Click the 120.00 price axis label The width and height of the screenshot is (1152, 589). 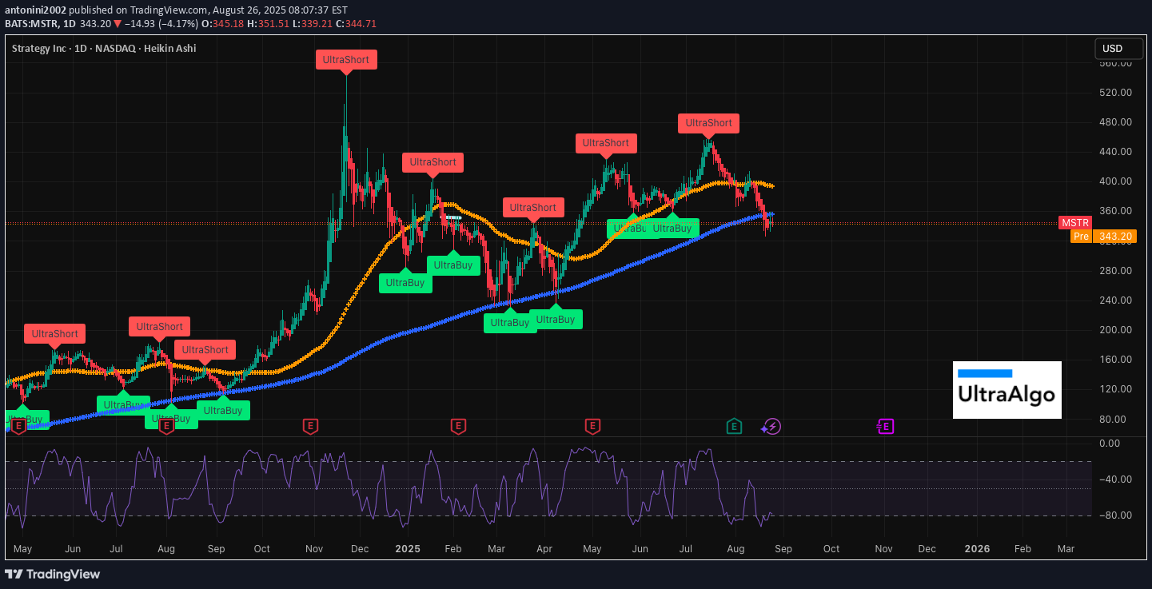point(1114,389)
